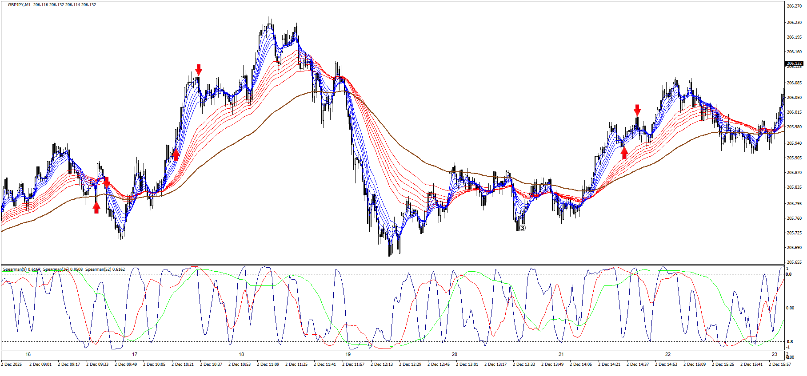Select the red down arrow near 09:38
This screenshot has width=807, height=376.
click(107, 182)
